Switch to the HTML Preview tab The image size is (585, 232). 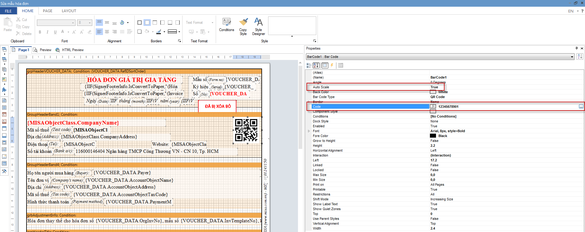pyautogui.click(x=70, y=50)
